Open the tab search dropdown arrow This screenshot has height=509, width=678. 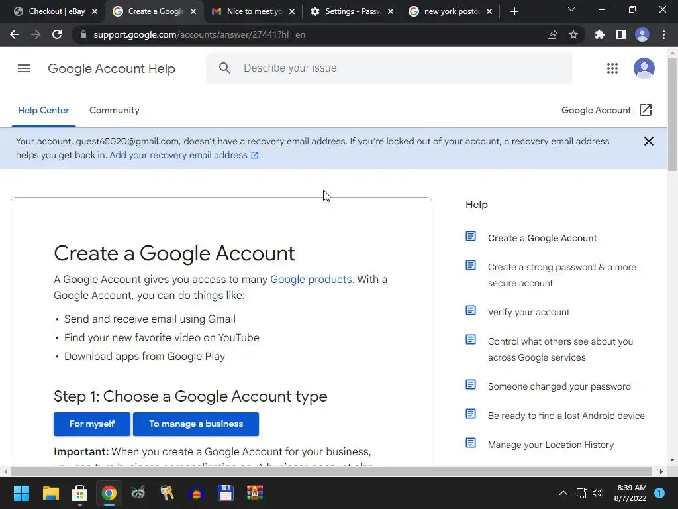pyautogui.click(x=571, y=9)
